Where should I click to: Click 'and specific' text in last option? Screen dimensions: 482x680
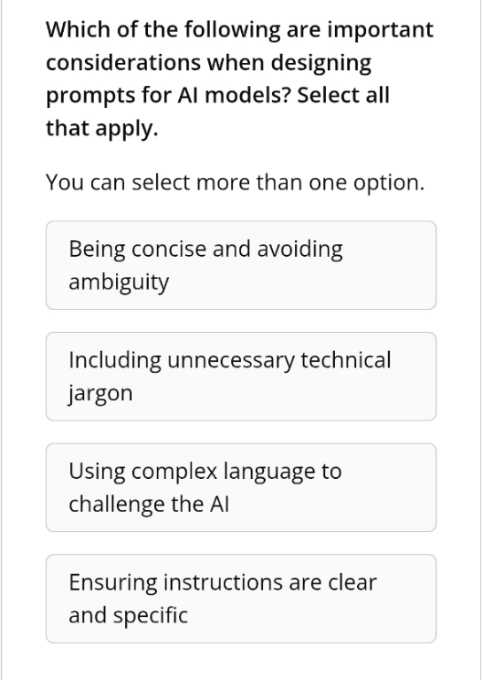(128, 615)
